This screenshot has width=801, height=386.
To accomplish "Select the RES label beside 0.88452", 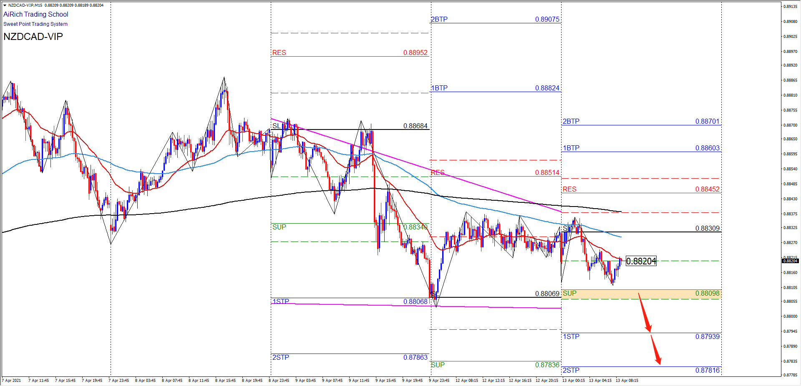I will point(569,189).
